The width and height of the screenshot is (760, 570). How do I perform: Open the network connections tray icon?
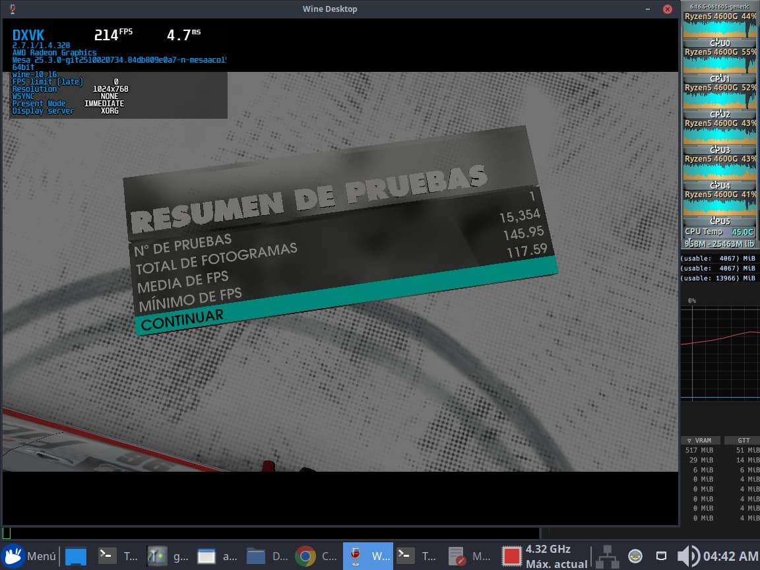point(607,556)
